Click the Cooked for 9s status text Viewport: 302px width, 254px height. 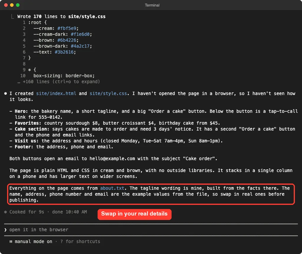(x=27, y=212)
